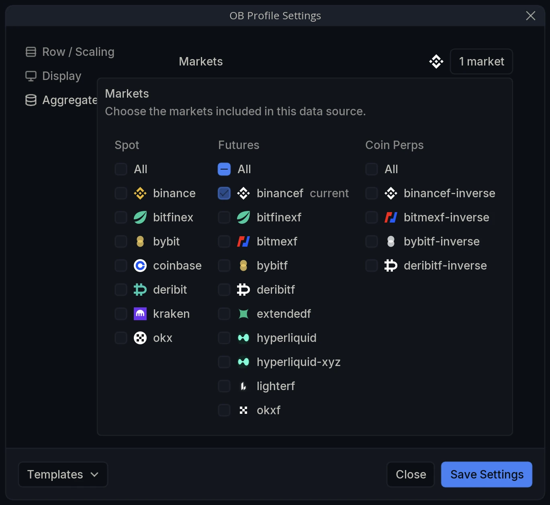This screenshot has width=550, height=505.
Task: Click the Close button
Action: pyautogui.click(x=411, y=474)
